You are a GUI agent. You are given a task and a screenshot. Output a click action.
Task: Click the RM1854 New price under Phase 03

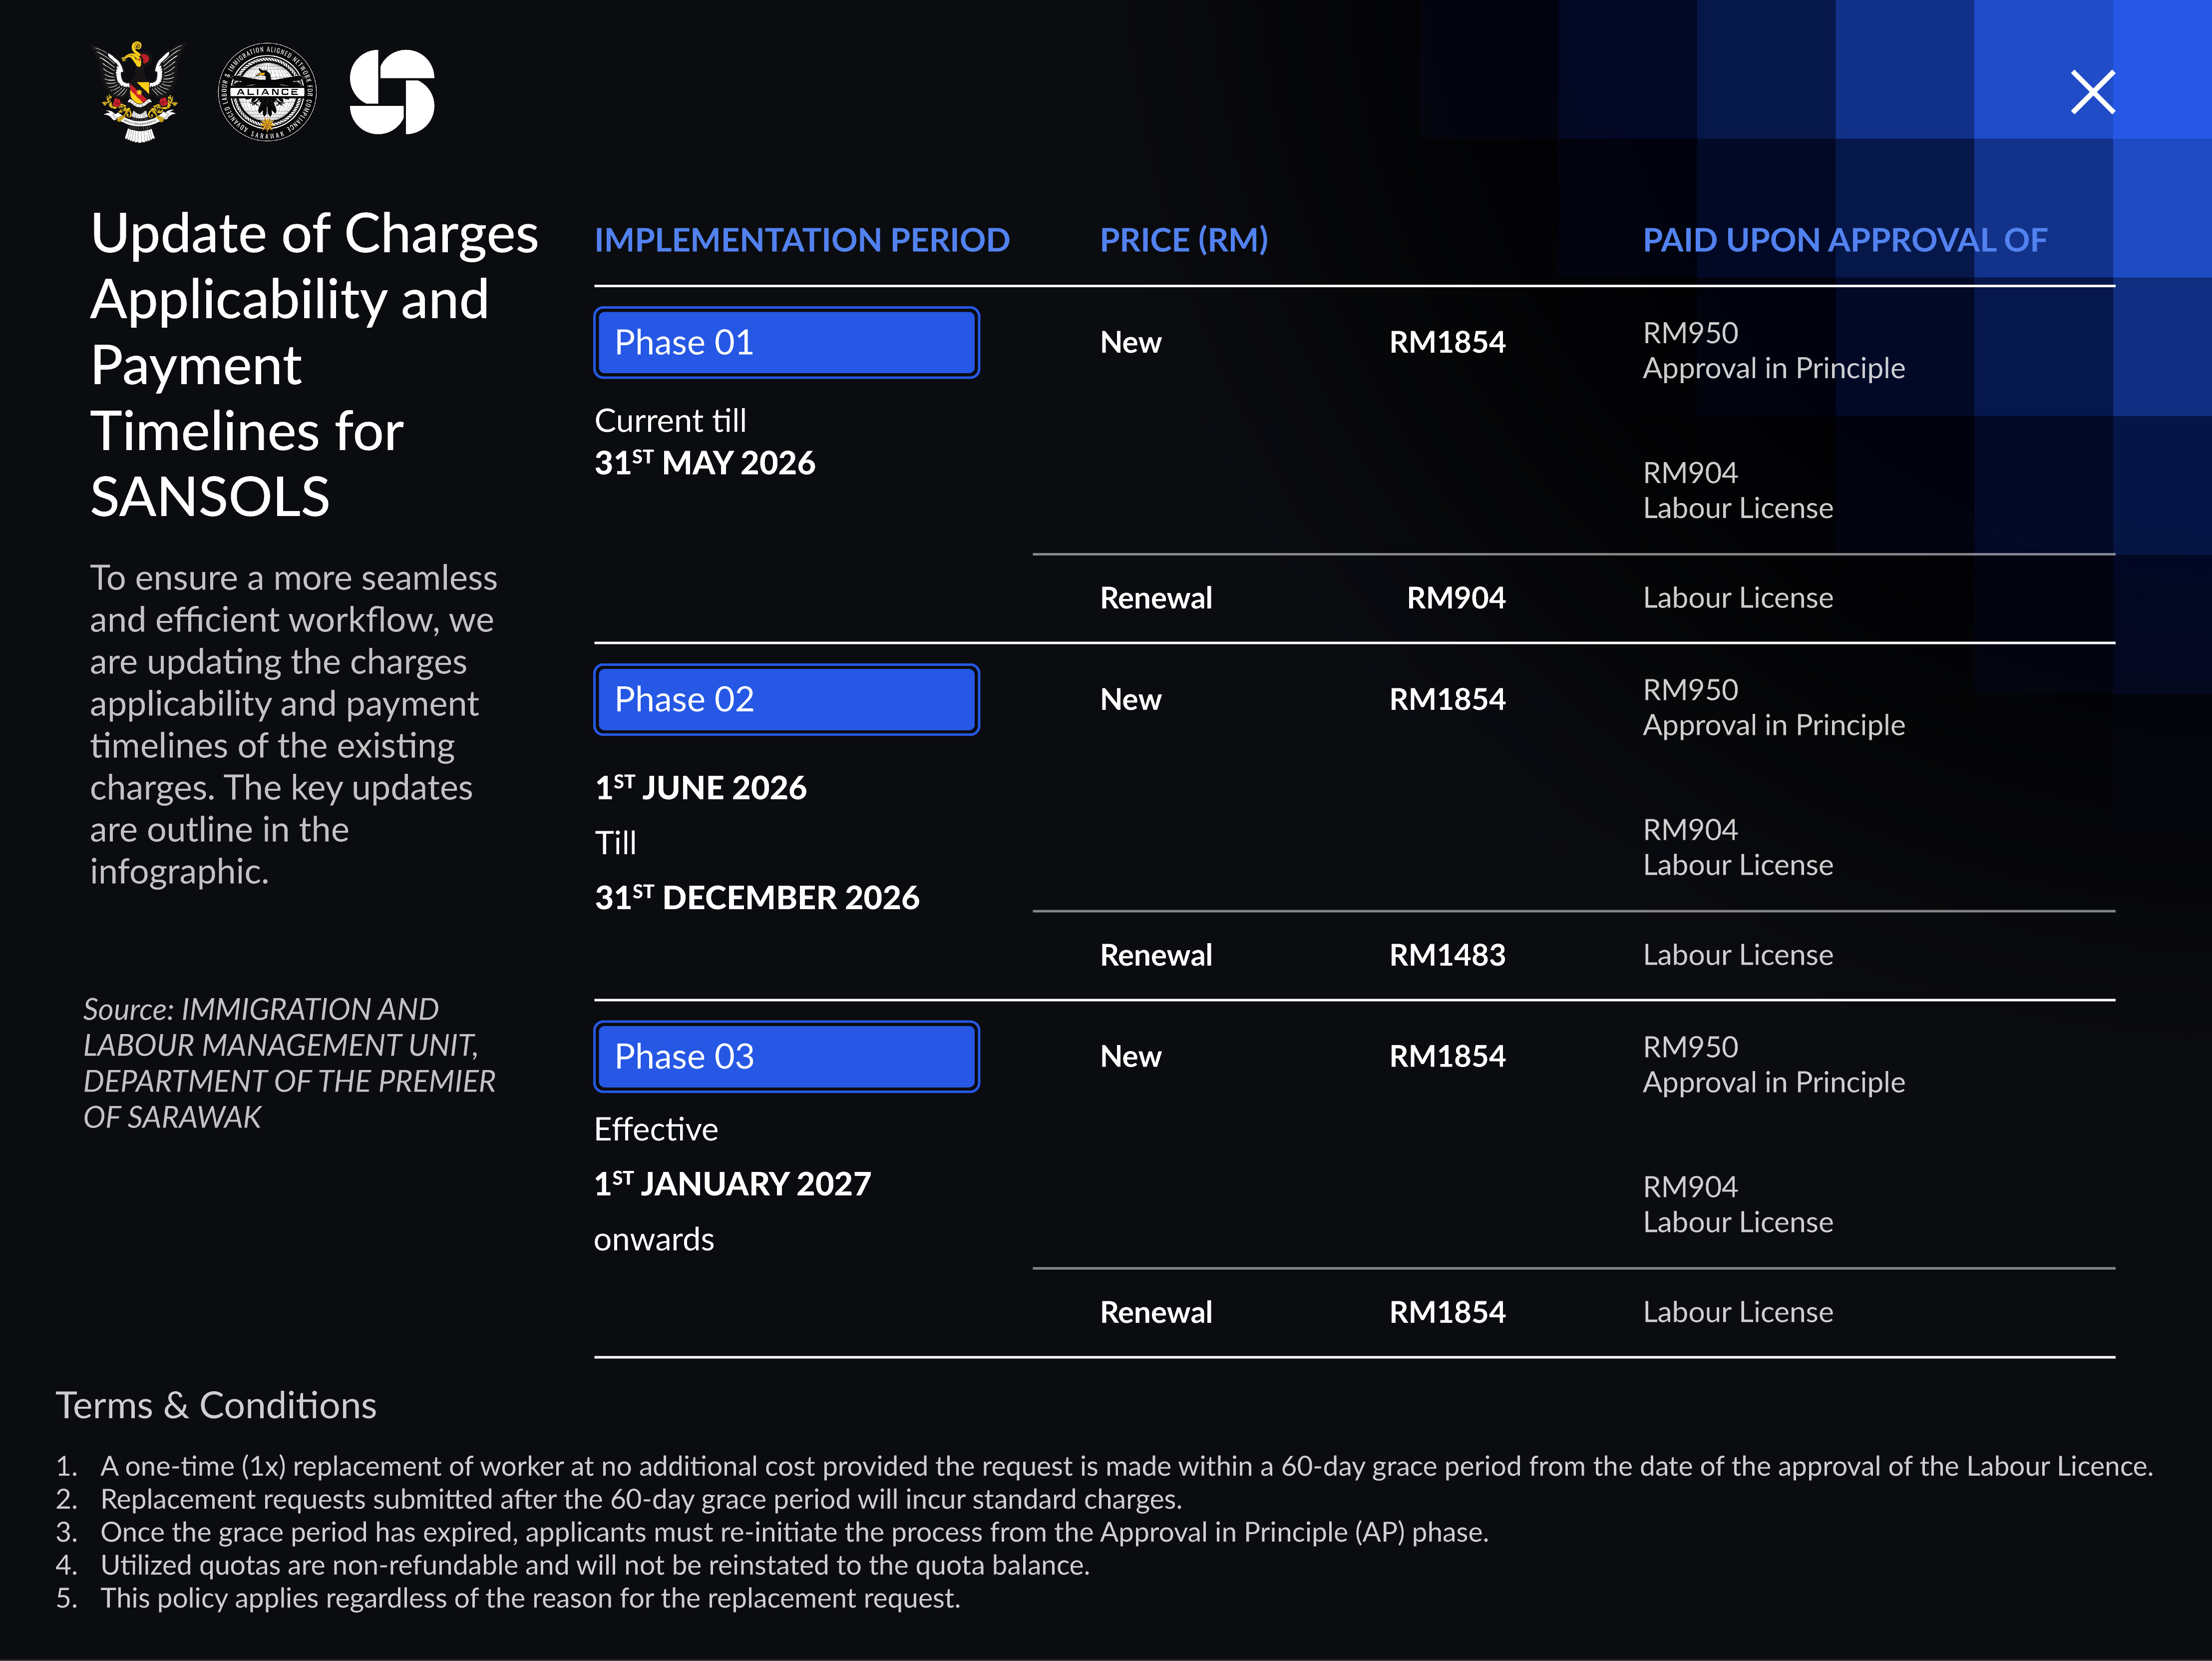tap(1448, 1055)
